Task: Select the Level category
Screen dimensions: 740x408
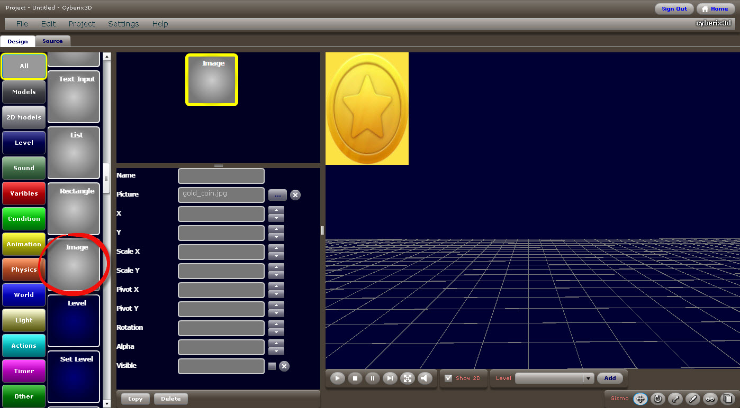Action: click(24, 143)
